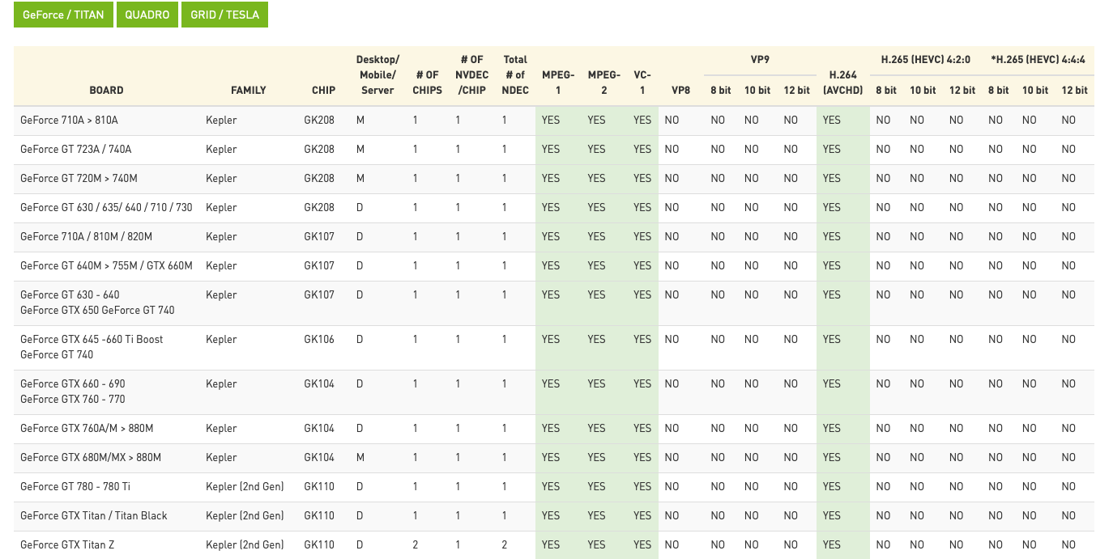Viewport: 1096px width, 559px height.
Task: Click the H.265 (HEVC) 4:2:0 header
Action: [925, 60]
